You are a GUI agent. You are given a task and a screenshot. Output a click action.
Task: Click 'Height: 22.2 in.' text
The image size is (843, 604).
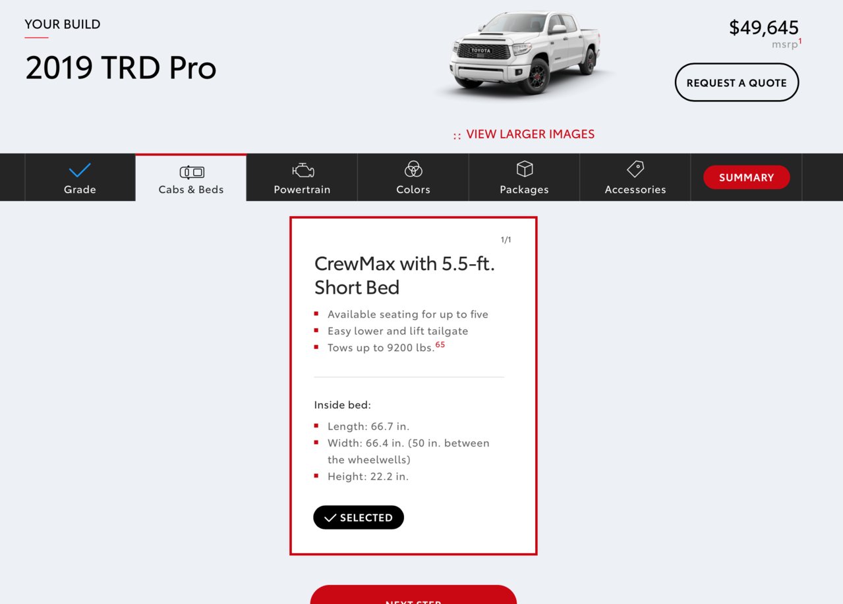[x=368, y=476]
